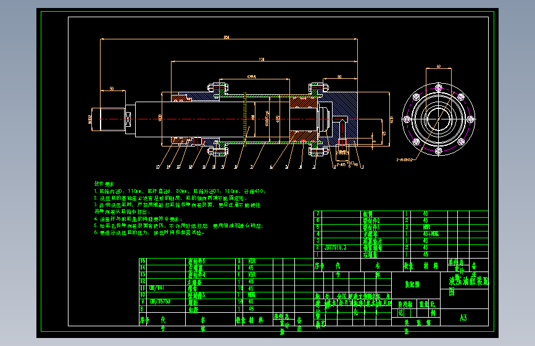Select the thread callout left of flange view
The height and width of the screenshot is (346, 535).
tap(404, 159)
